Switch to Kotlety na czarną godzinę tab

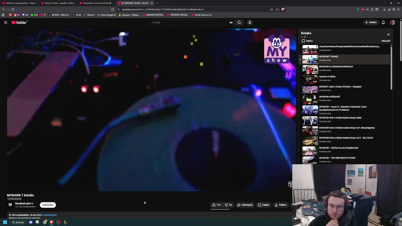(x=19, y=3)
